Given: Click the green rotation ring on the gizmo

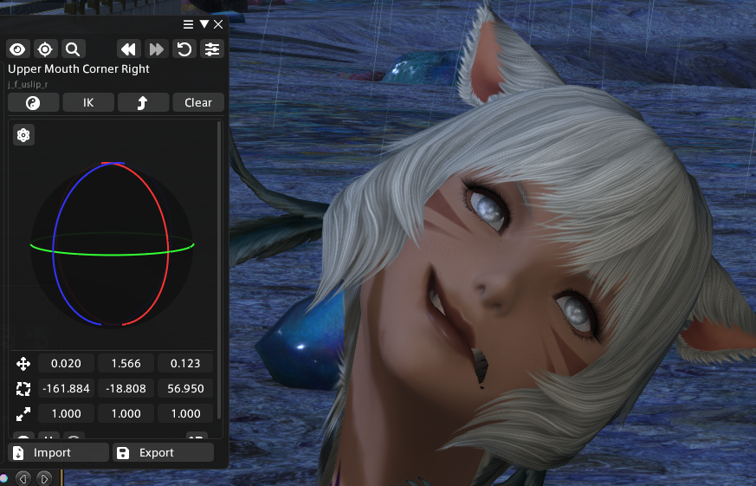Looking at the screenshot, I should tap(112, 253).
